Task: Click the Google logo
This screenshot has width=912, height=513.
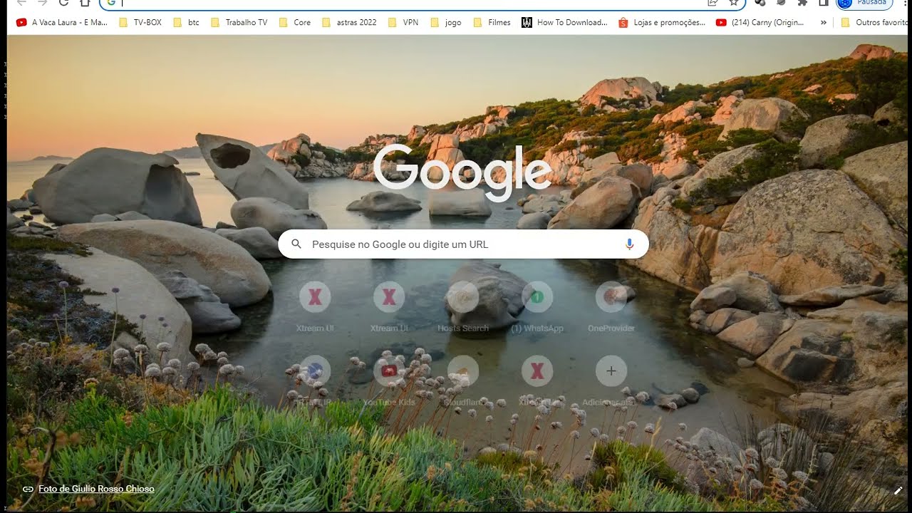Action: pyautogui.click(x=462, y=173)
